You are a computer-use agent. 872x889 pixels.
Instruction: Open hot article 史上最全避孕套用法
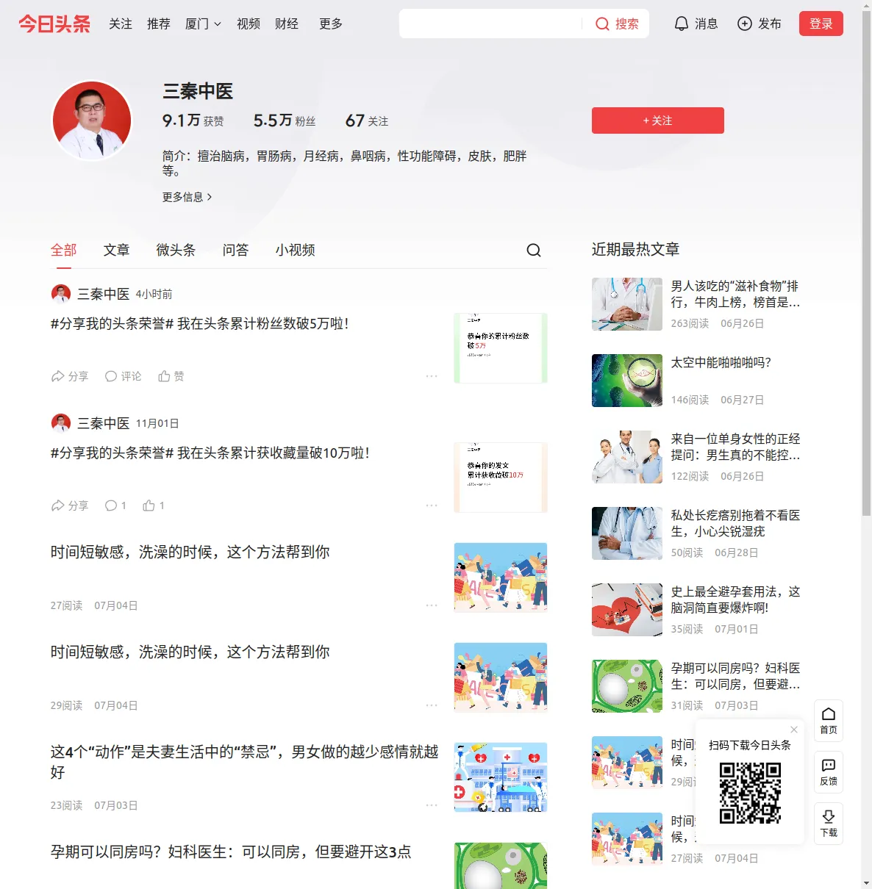click(x=735, y=600)
